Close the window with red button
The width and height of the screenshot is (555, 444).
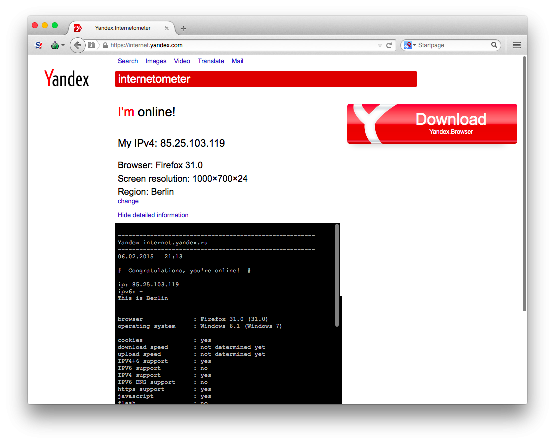click(x=35, y=25)
